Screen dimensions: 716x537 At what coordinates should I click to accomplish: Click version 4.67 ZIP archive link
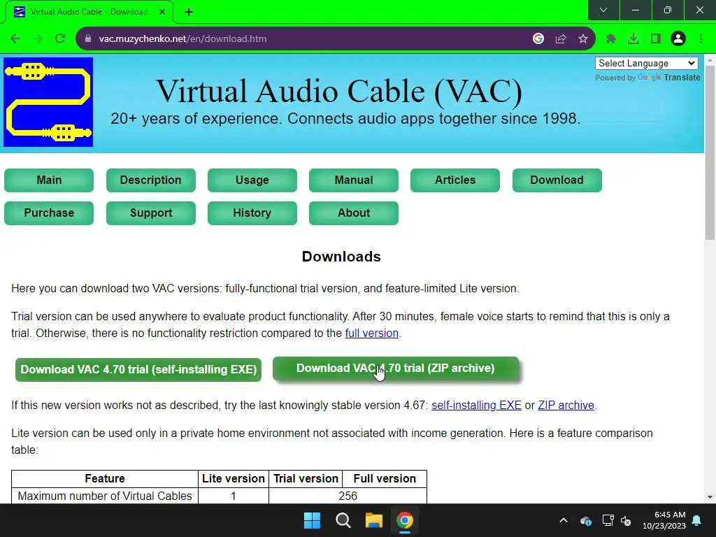tap(566, 406)
